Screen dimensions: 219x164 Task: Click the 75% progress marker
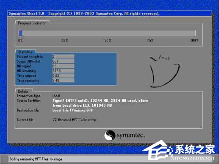point(150,40)
